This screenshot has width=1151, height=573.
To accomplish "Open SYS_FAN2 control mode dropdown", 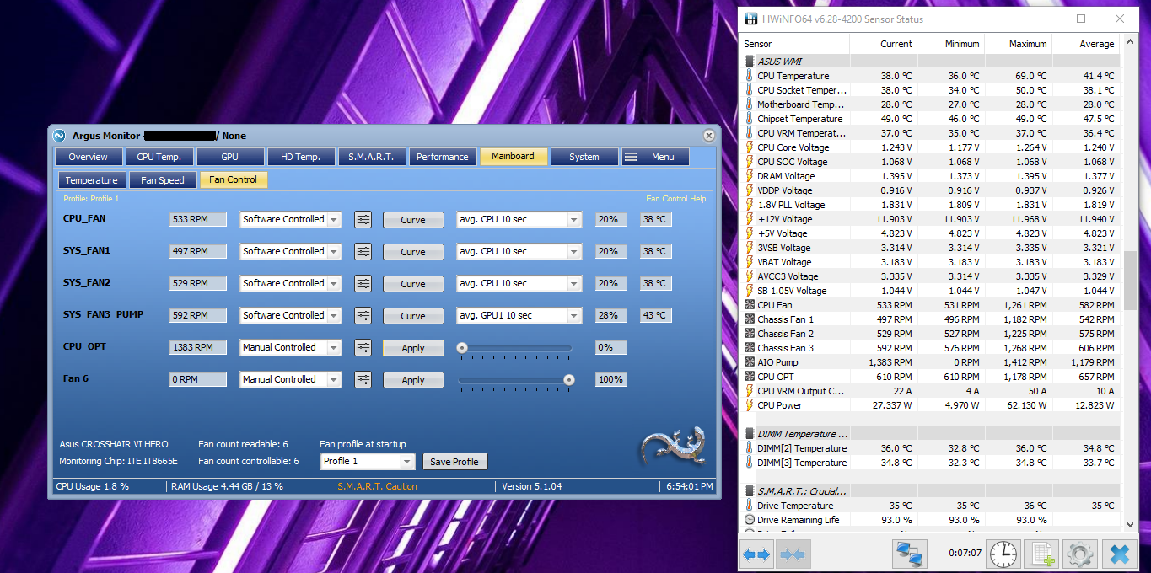I will pyautogui.click(x=291, y=284).
